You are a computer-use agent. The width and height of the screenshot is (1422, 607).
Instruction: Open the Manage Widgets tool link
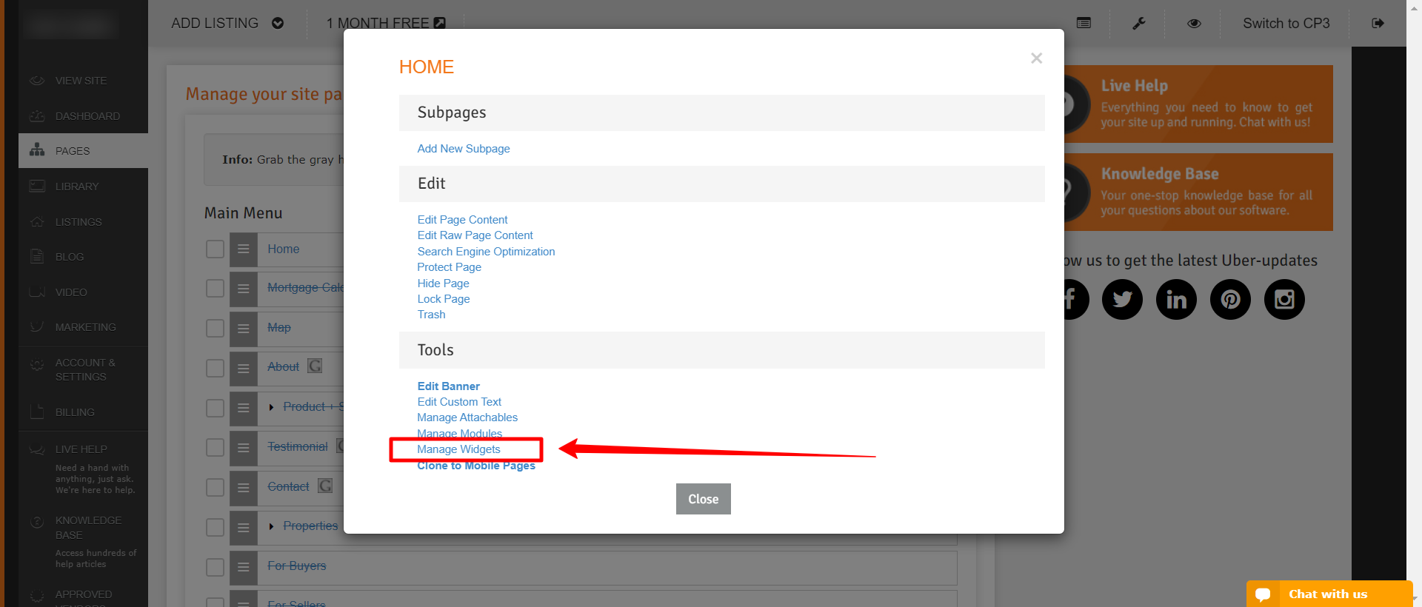coord(458,449)
